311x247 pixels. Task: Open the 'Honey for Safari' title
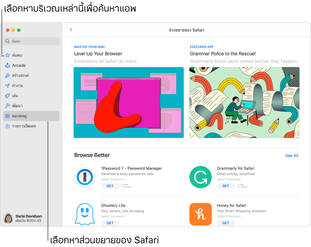(x=231, y=205)
